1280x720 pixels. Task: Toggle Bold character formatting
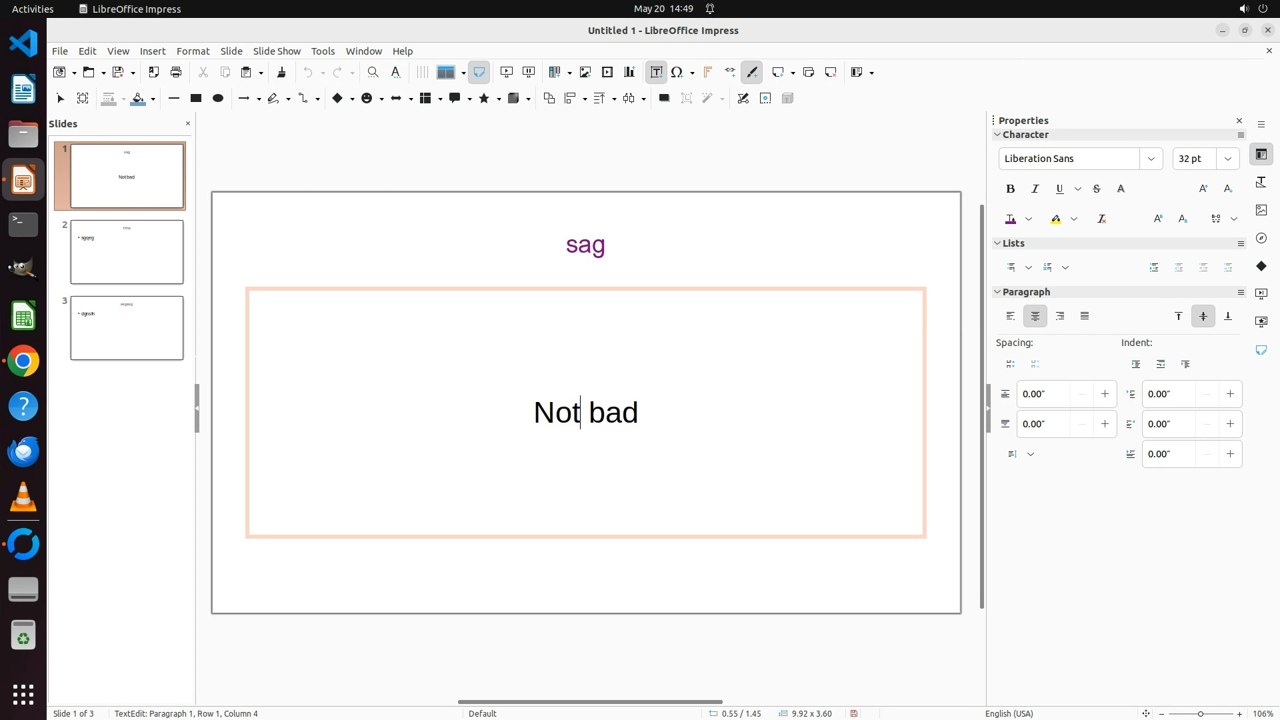(1010, 189)
